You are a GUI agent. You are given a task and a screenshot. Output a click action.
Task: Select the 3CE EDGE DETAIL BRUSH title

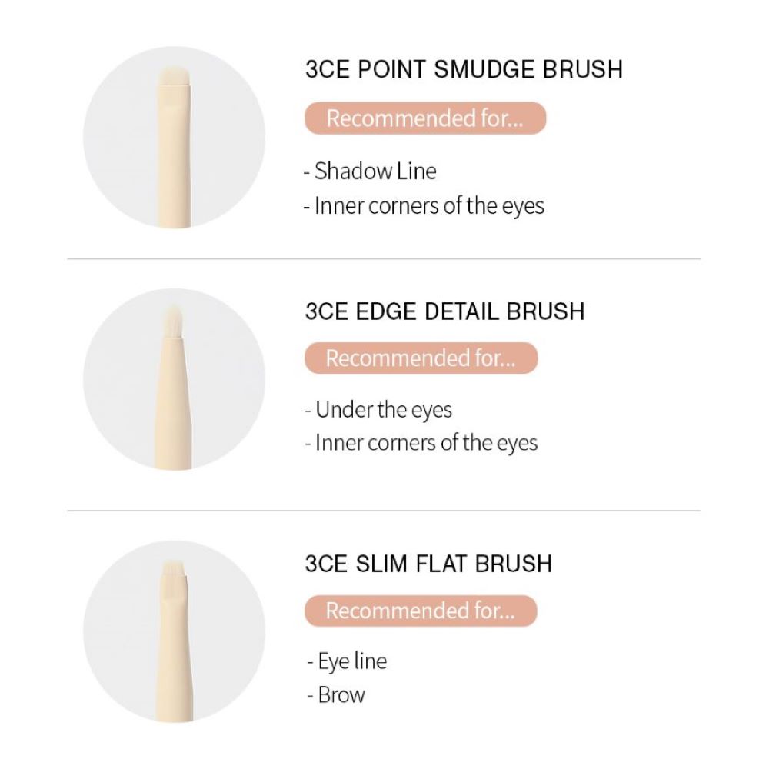coord(444,311)
